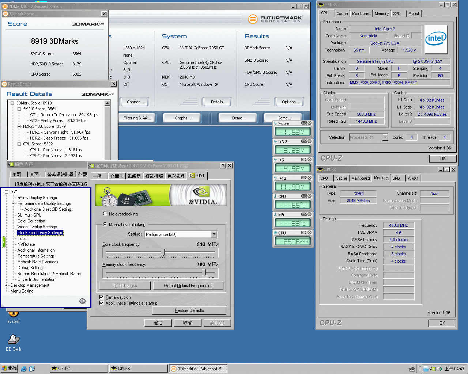Open settings icon on +5 monitor
This screenshot has width=468, height=374.
click(304, 160)
